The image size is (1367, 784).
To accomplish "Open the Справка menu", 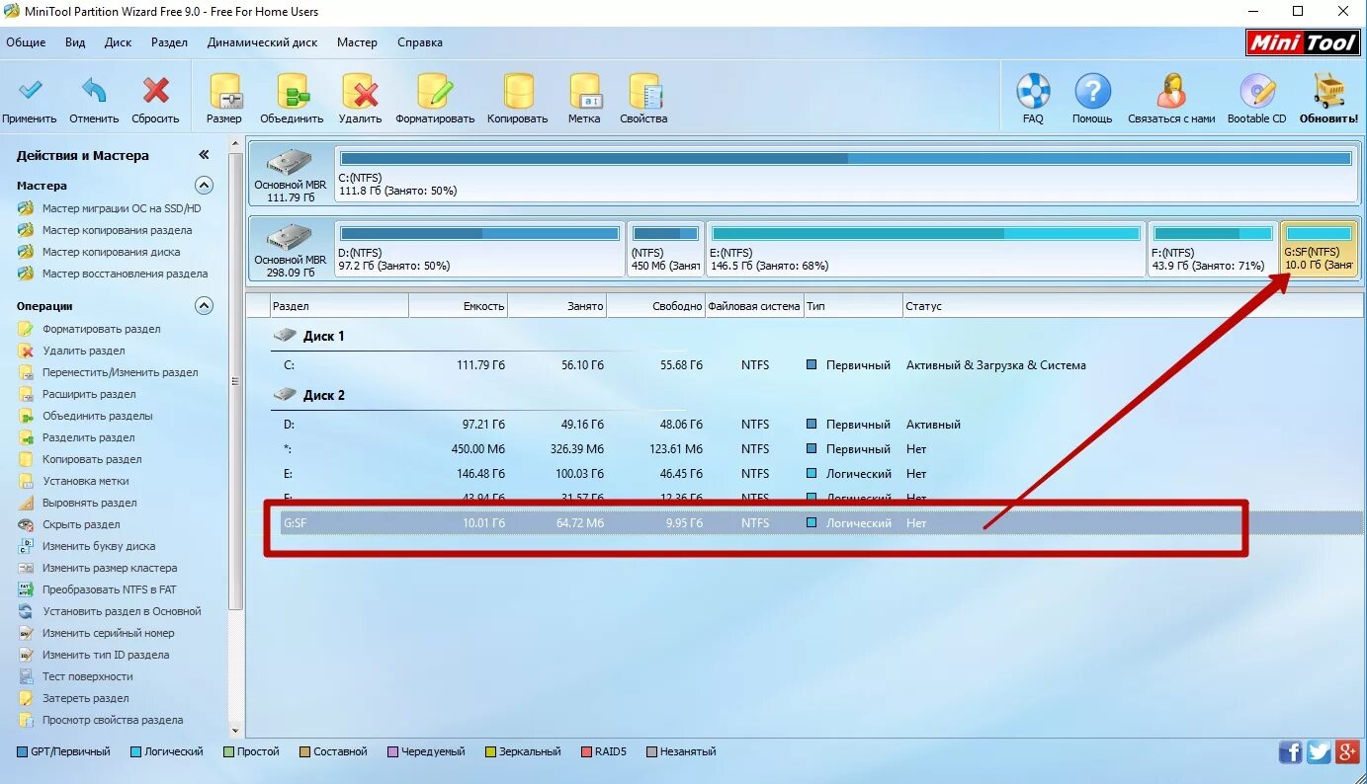I will pyautogui.click(x=420, y=42).
